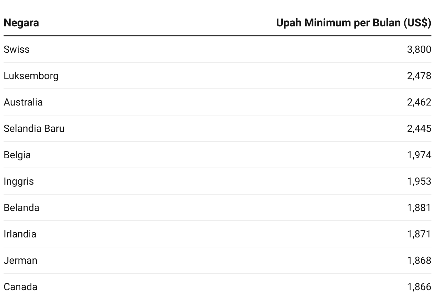Select the 1,974 value for Belgia
435x303 pixels.
click(419, 155)
